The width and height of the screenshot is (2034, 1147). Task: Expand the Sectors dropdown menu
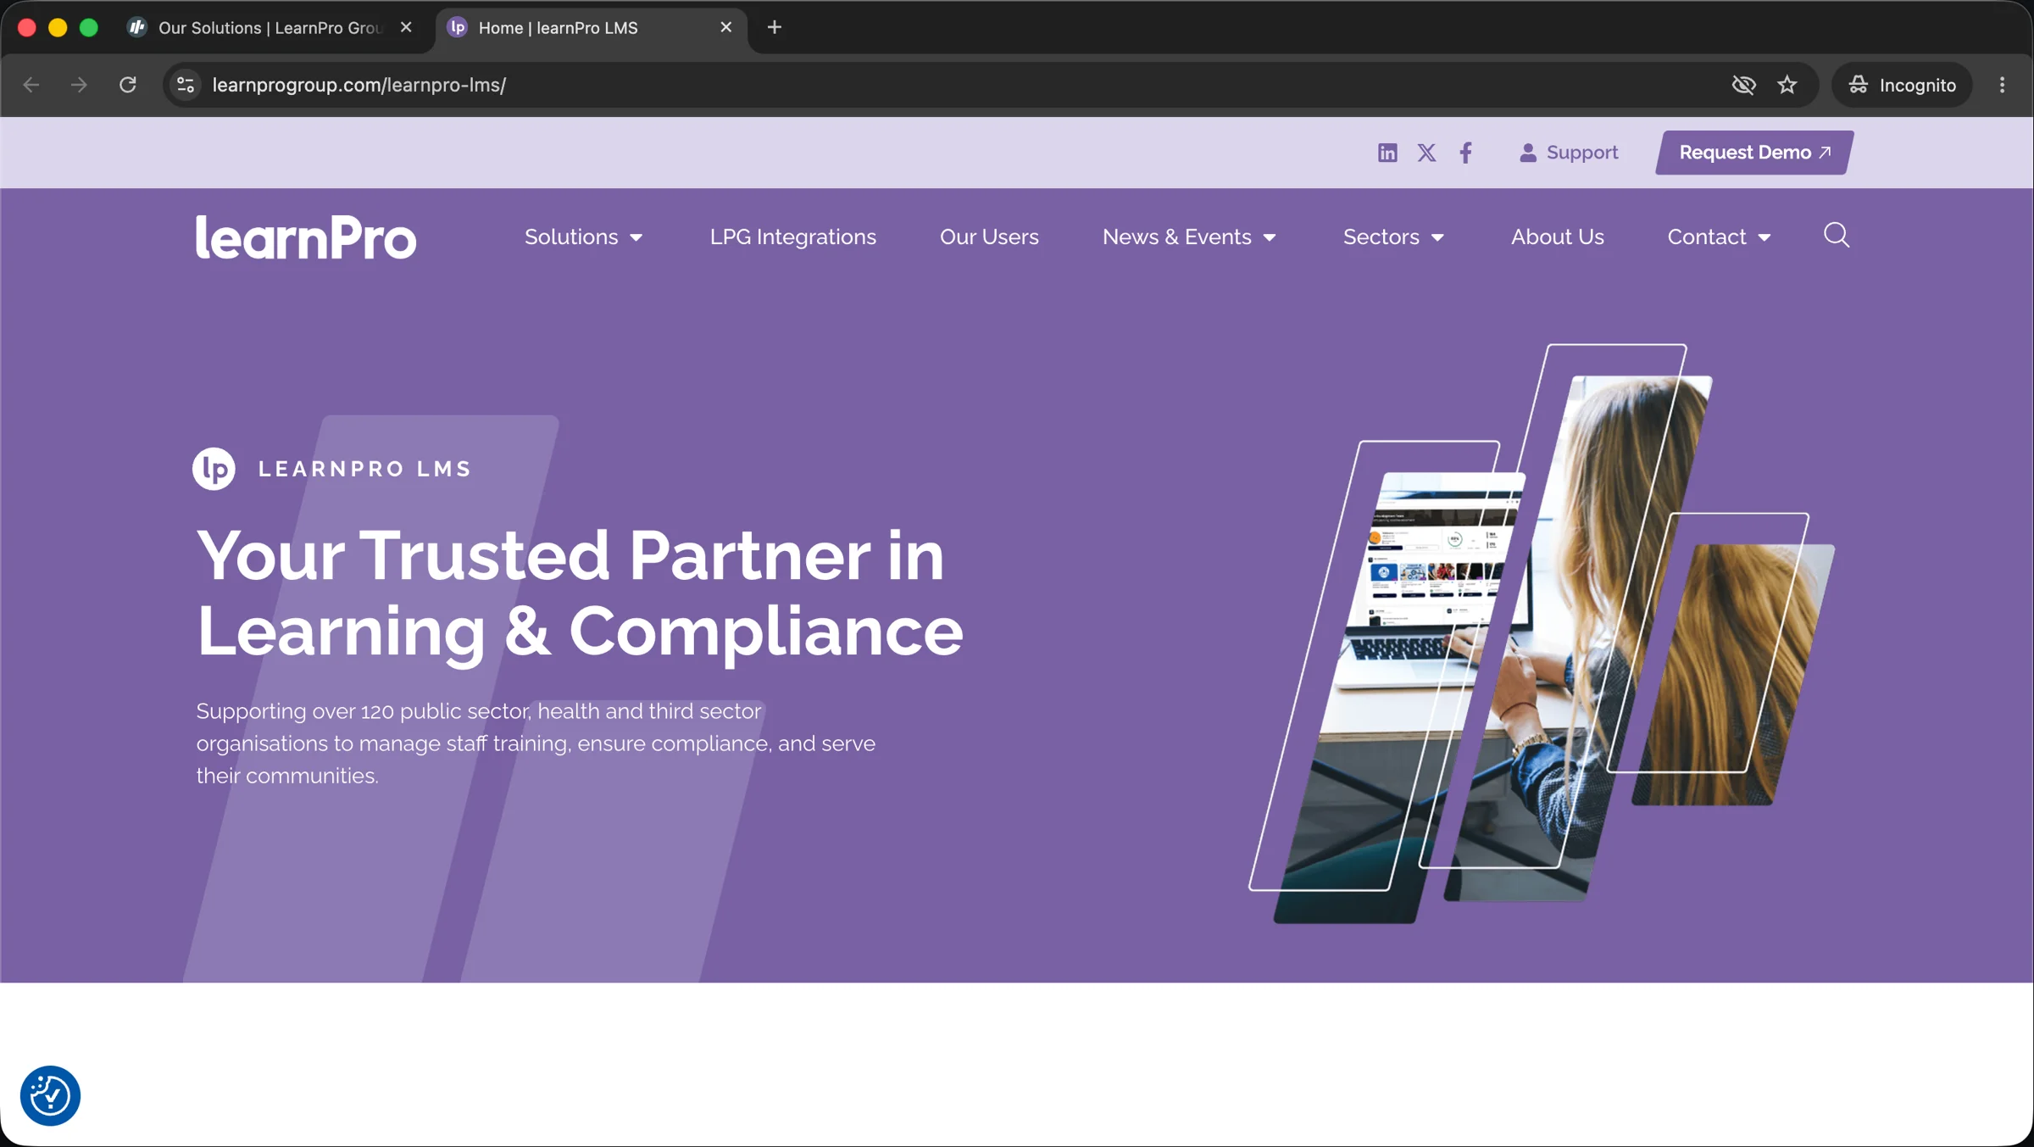pyautogui.click(x=1393, y=237)
